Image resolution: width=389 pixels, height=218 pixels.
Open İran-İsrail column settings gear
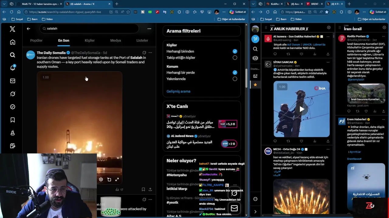(x=384, y=28)
